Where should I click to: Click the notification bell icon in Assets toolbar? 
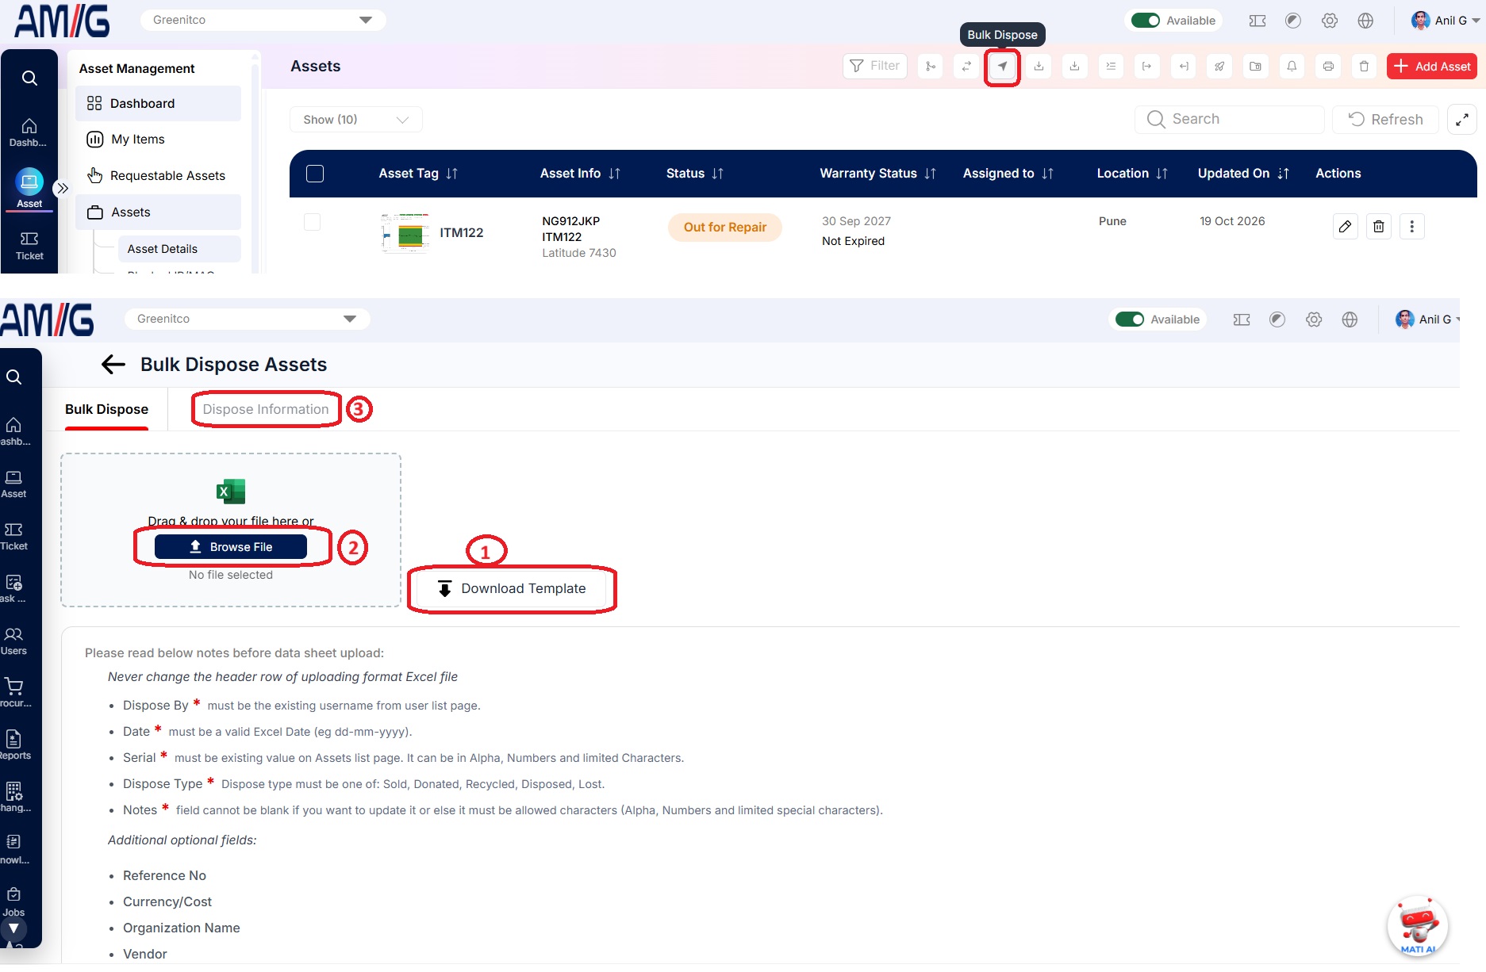click(x=1292, y=67)
